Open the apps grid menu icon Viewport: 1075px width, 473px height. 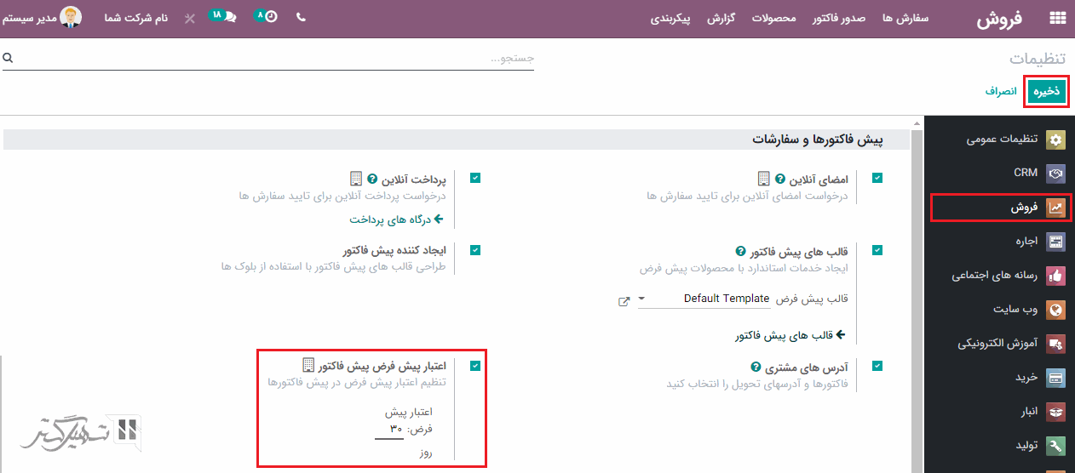(x=1057, y=18)
